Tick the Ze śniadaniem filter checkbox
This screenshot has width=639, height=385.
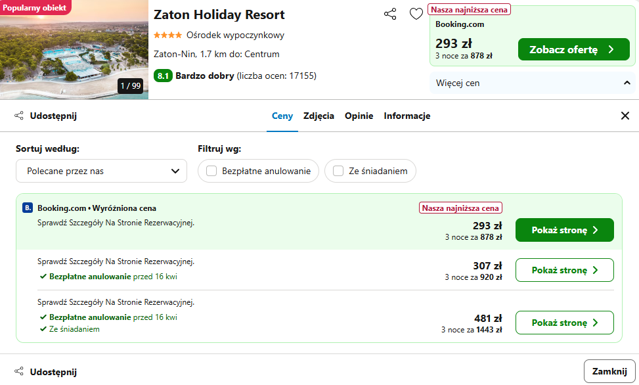[x=338, y=171]
